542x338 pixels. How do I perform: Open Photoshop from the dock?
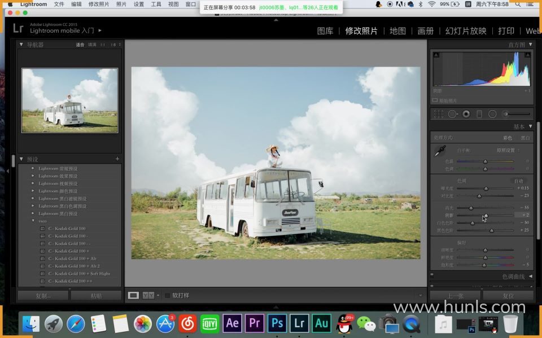click(277, 323)
